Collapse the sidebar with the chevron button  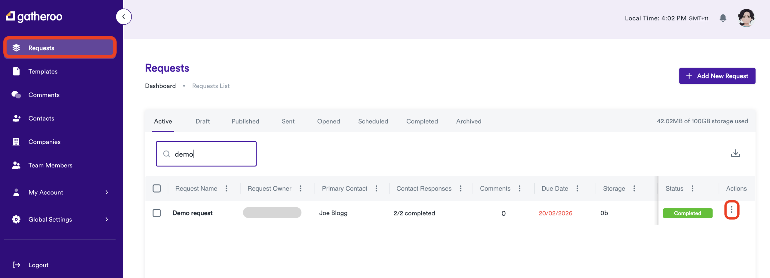click(124, 17)
